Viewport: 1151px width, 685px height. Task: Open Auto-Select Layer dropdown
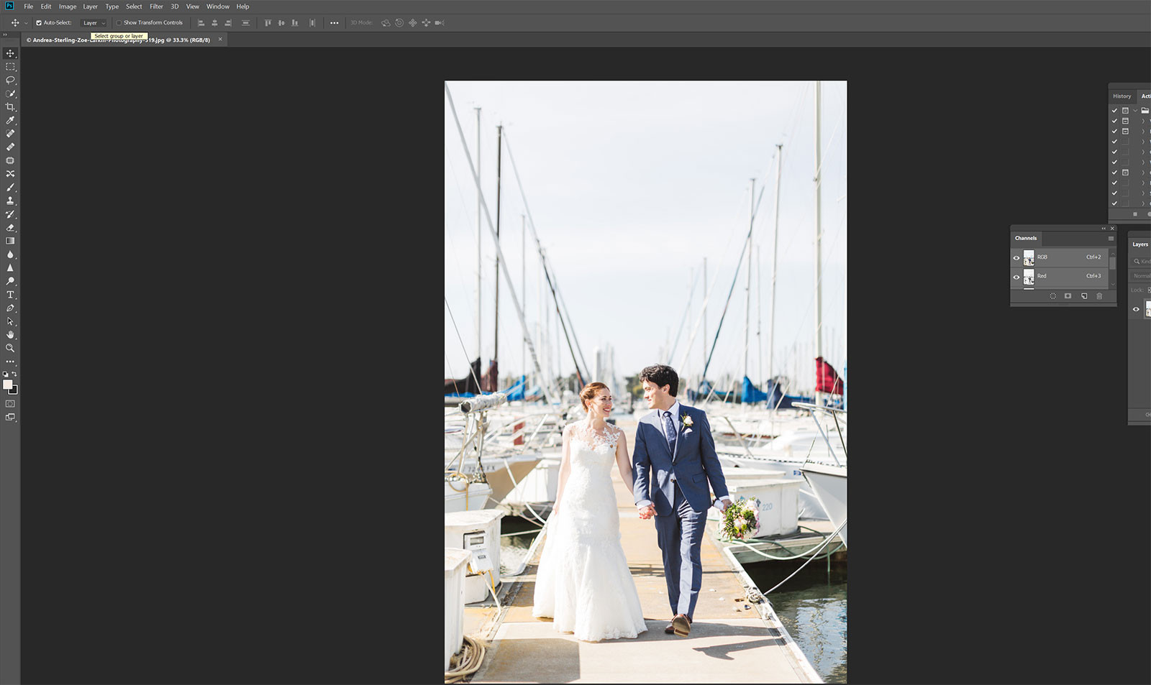click(x=94, y=23)
